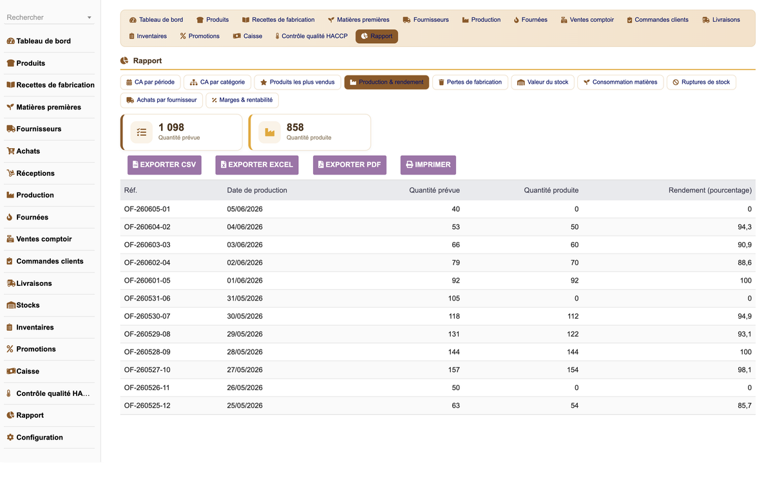Click the Commandes clients clipboard icon in sidebar
This screenshot has width=773, height=477.
[x=10, y=261]
